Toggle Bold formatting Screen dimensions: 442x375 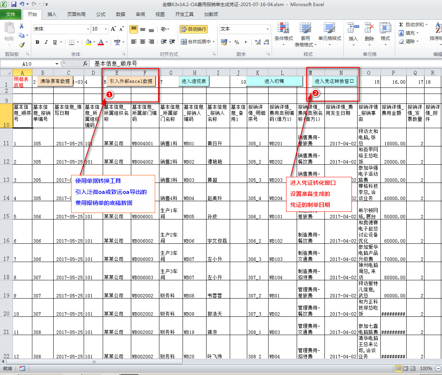tap(37, 42)
